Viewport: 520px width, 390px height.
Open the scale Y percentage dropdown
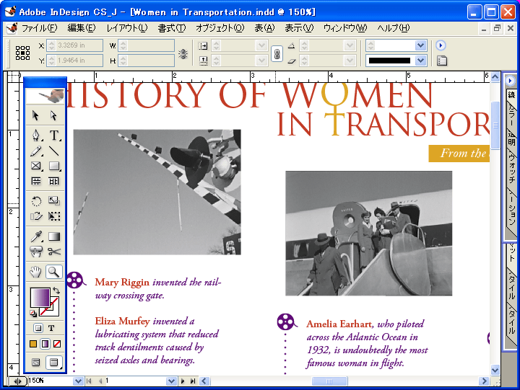tap(261, 61)
